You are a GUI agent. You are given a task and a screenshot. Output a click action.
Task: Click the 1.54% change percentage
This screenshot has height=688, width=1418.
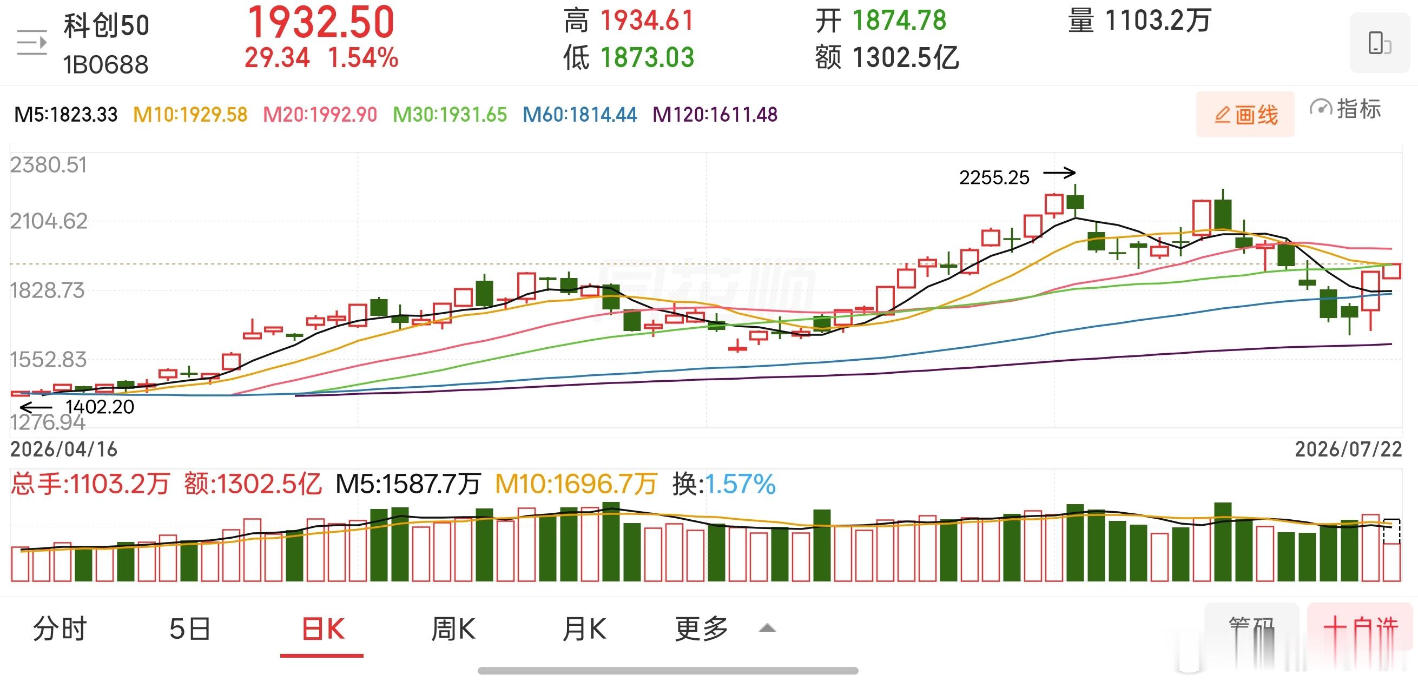[x=364, y=58]
